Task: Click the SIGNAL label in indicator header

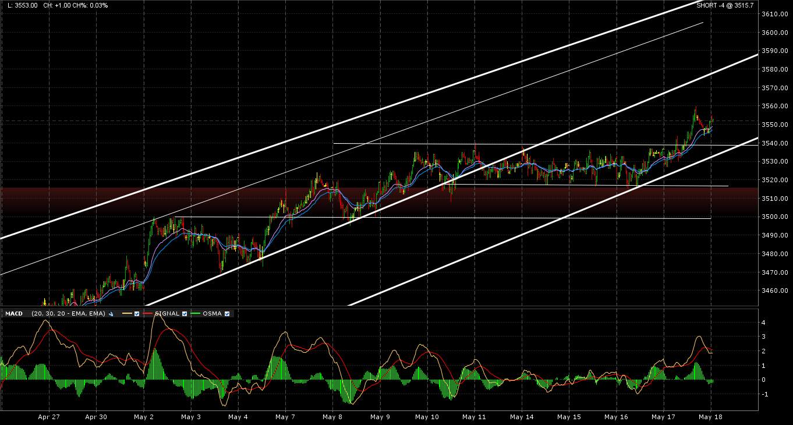Action: coord(167,314)
